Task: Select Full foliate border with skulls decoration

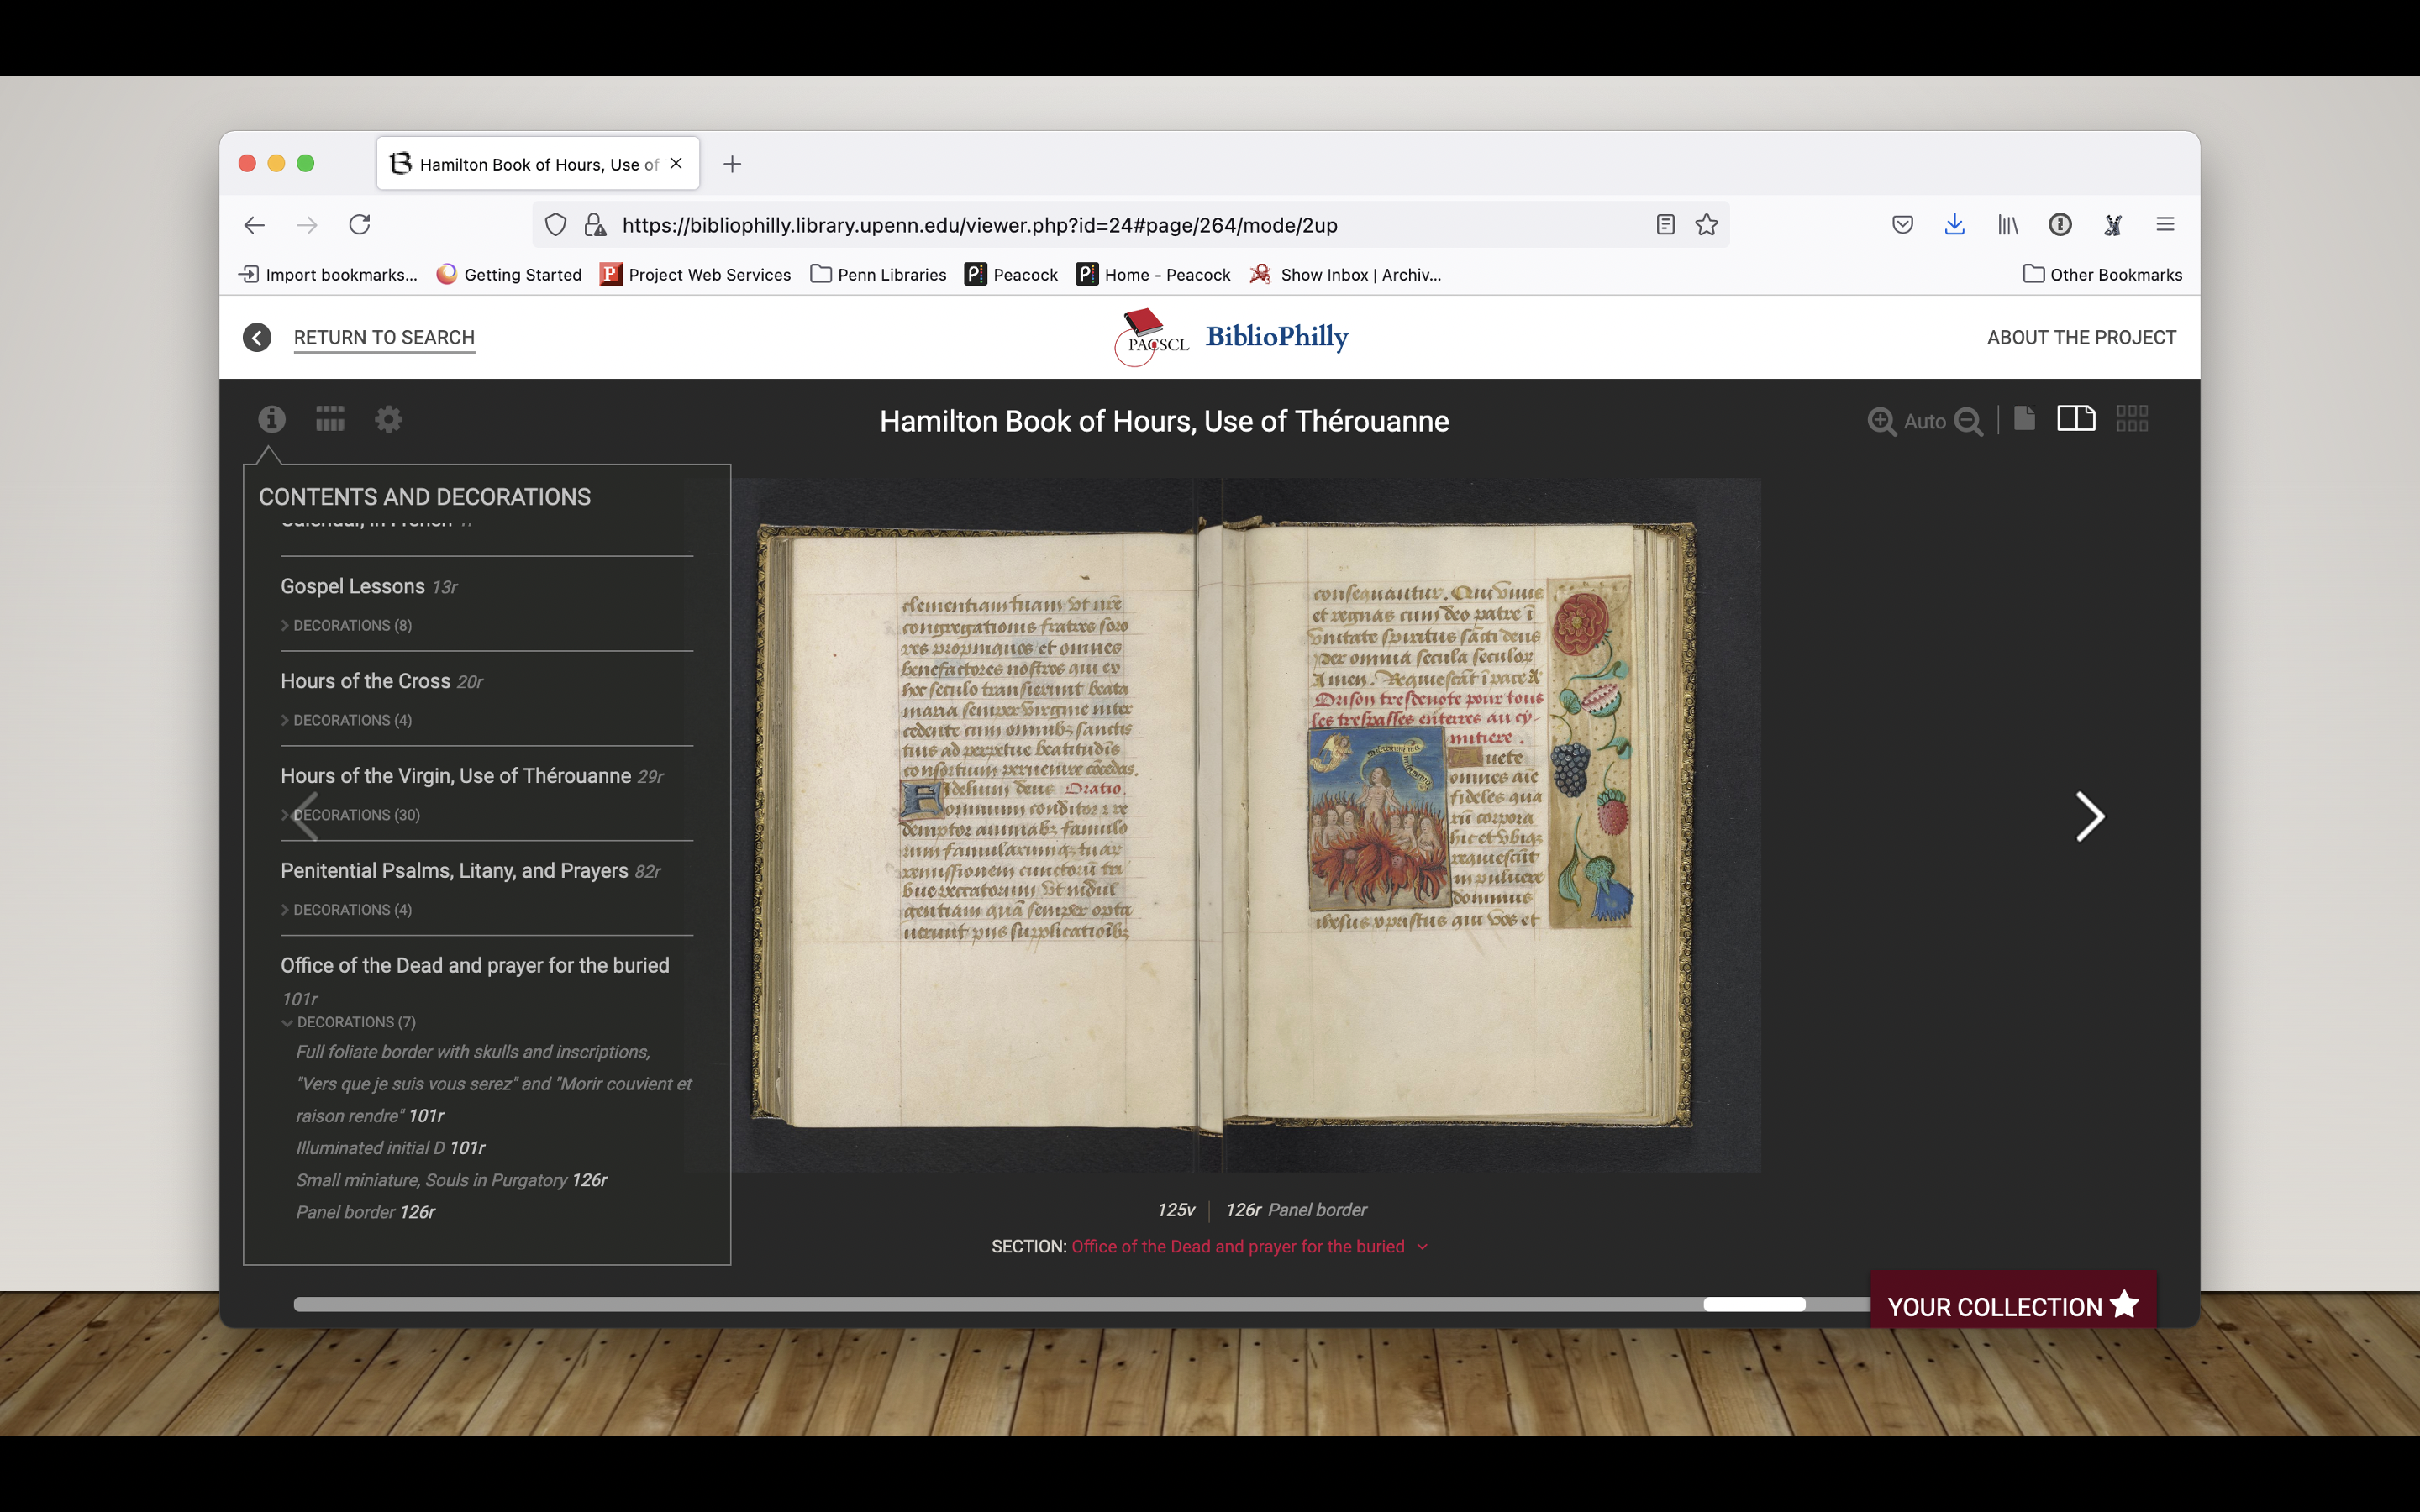Action: coord(493,1084)
